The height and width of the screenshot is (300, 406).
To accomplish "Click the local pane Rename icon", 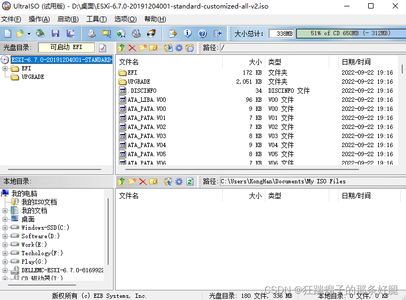I will (153, 182).
